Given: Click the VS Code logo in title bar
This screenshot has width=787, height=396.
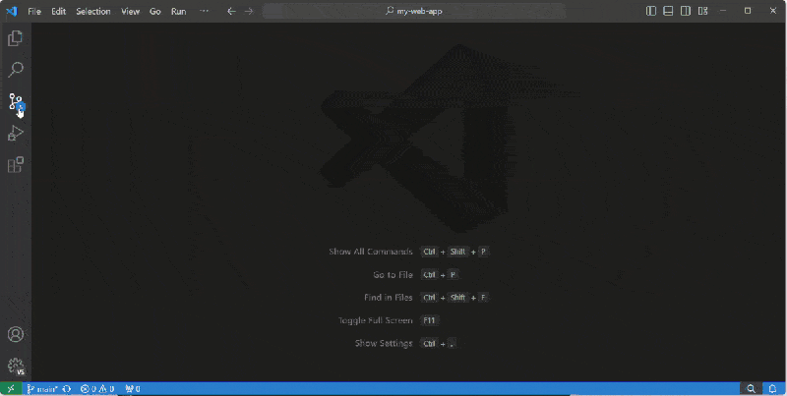Looking at the screenshot, I should click(x=11, y=11).
